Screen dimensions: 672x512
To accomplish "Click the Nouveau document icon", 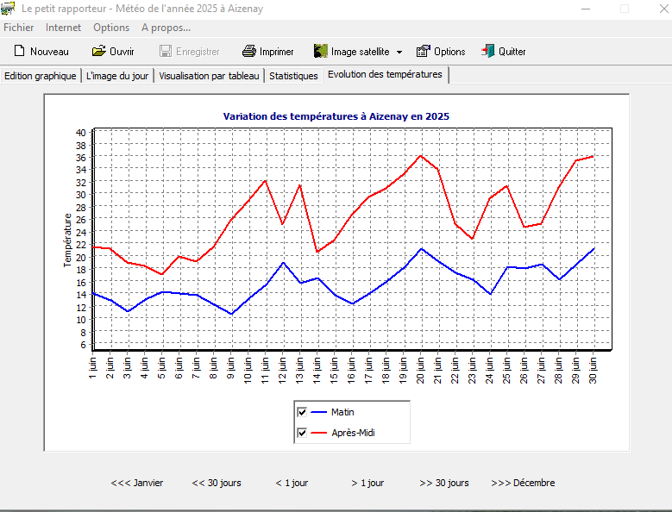I will 19,52.
